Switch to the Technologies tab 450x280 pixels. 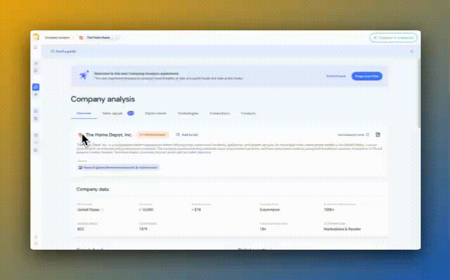[188, 113]
